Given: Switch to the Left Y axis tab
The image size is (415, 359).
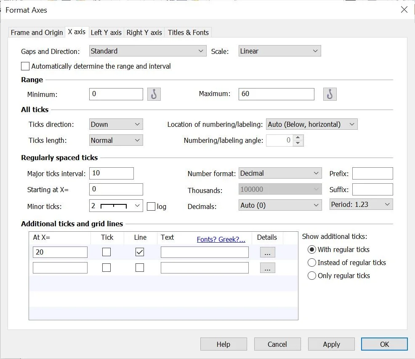Looking at the screenshot, I should point(106,32).
